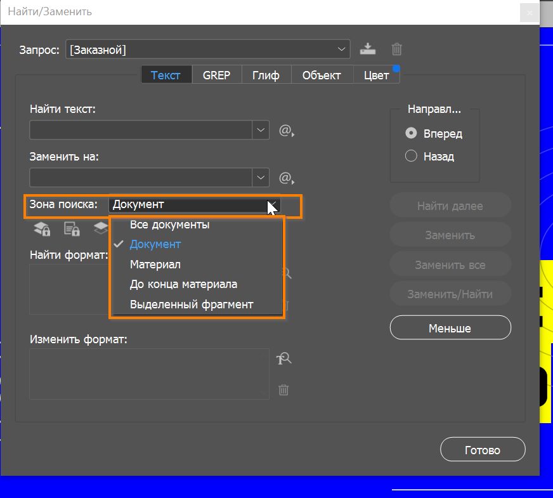553x498 pixels.
Task: Toggle include hidden layers icon
Action: point(101,228)
